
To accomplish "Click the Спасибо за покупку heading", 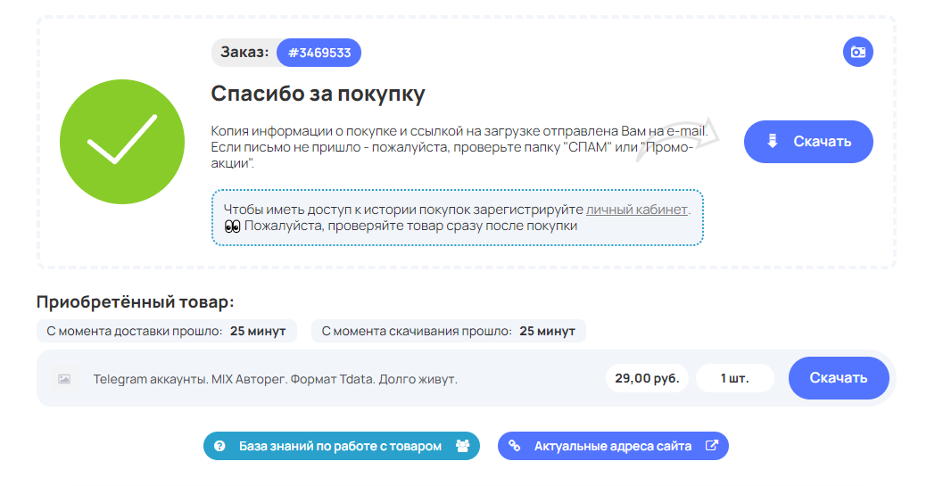I will pyautogui.click(x=318, y=94).
